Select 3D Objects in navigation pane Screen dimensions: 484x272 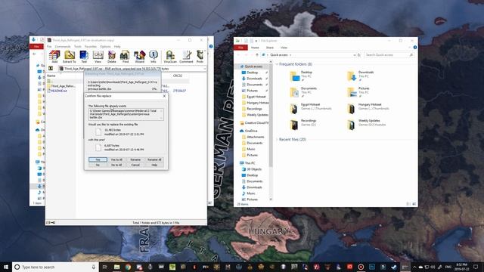click(254, 169)
